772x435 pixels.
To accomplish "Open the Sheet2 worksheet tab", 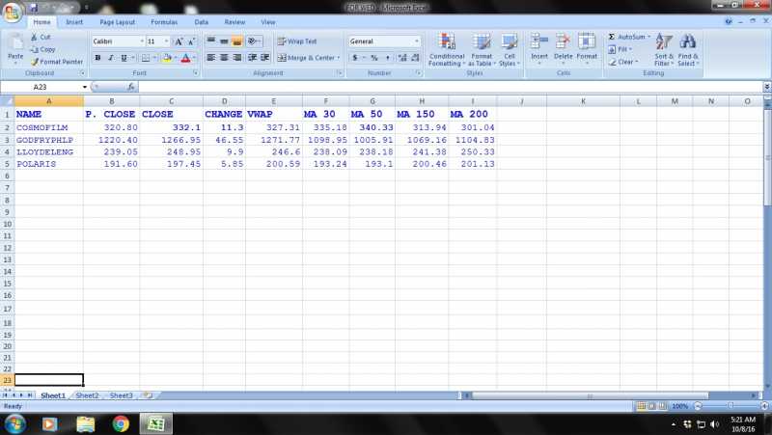I will click(87, 395).
